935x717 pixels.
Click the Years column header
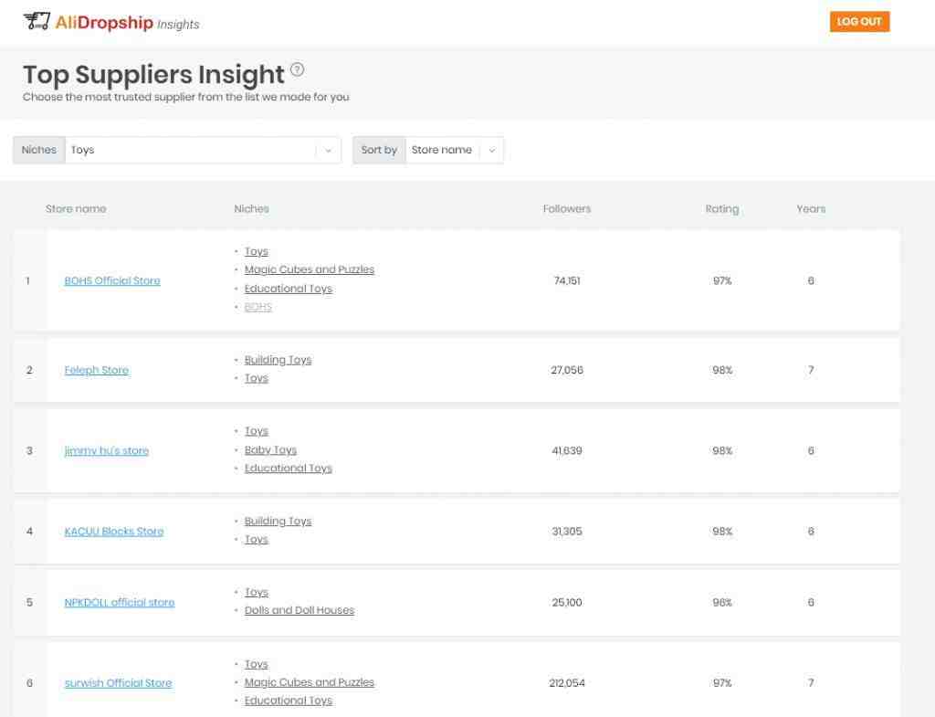pos(811,209)
